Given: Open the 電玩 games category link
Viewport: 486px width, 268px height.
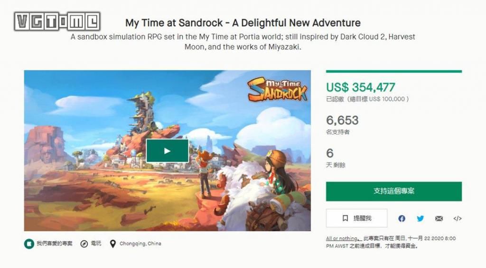Looking at the screenshot, I should (x=96, y=243).
